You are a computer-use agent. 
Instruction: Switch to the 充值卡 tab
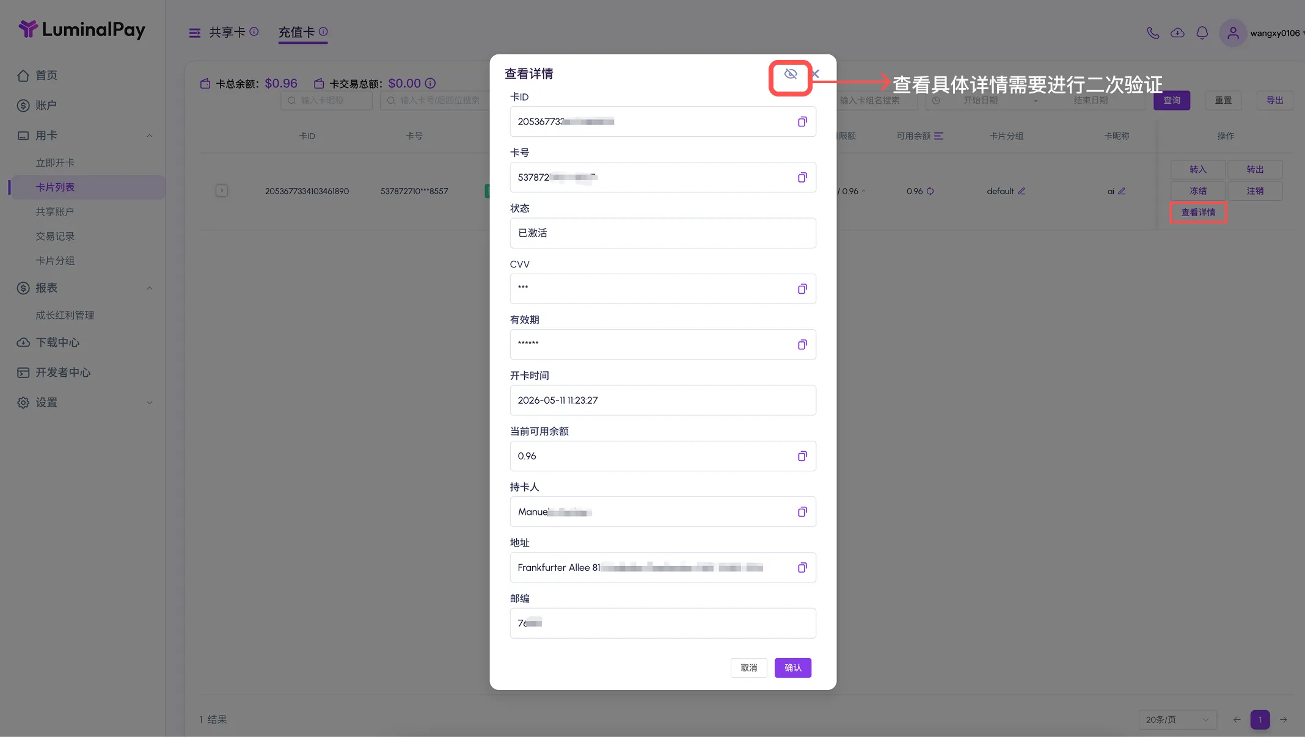click(297, 32)
